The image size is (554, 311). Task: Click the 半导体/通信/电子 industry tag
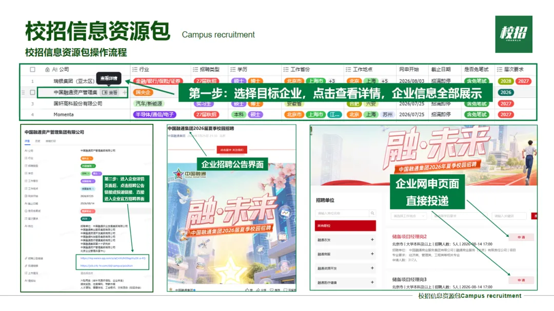[x=154, y=115]
